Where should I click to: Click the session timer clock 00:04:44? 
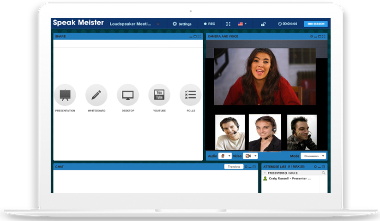(287, 24)
